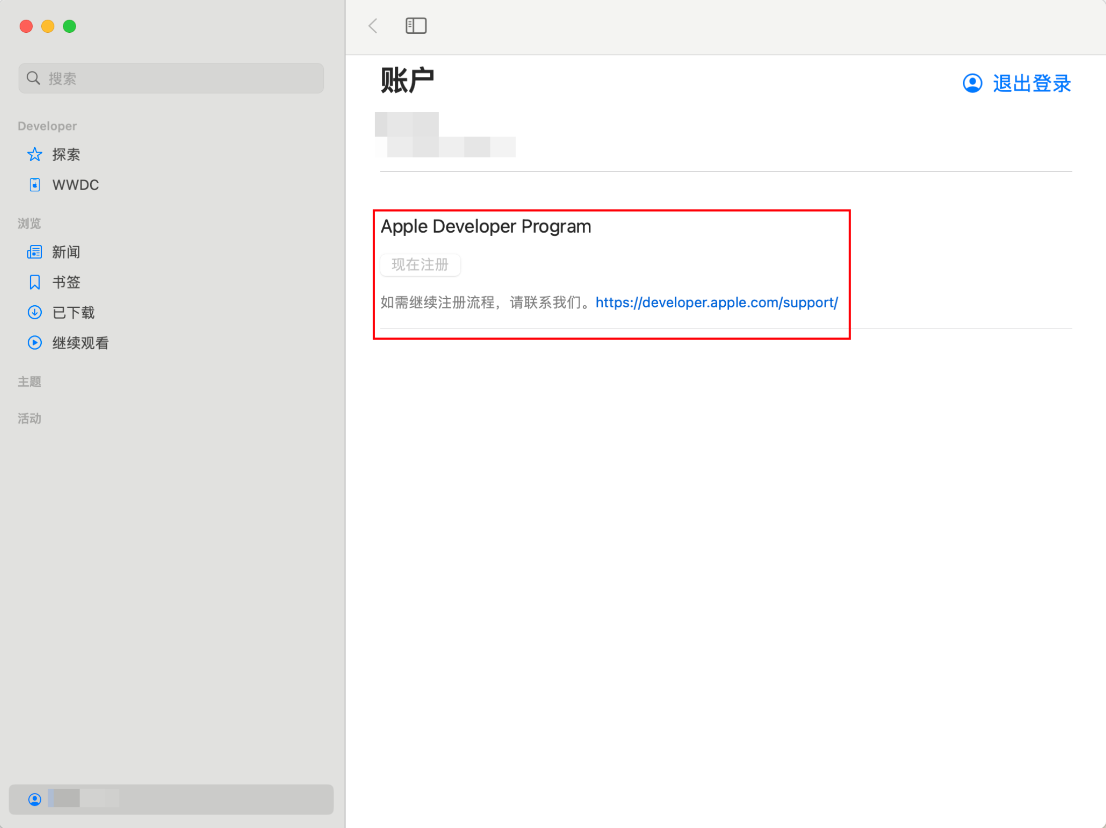Click the account avatar icon at bottom
The image size is (1106, 828).
click(x=34, y=799)
